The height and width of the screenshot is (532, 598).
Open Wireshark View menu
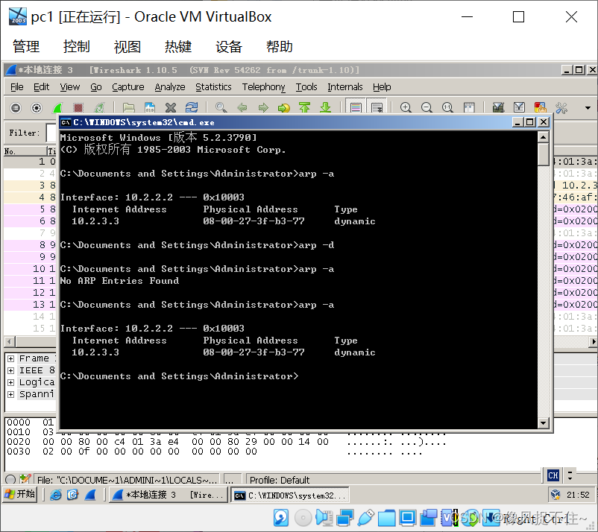70,87
